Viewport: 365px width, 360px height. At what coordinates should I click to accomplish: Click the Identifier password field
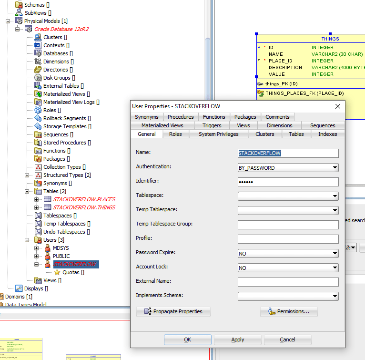[288, 182]
